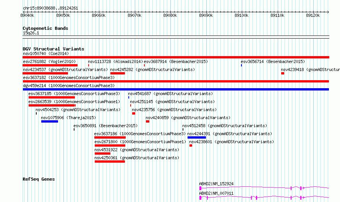Open ABHD2|NM_007011 gene label
The image size is (340, 202).
pyautogui.click(x=216, y=193)
